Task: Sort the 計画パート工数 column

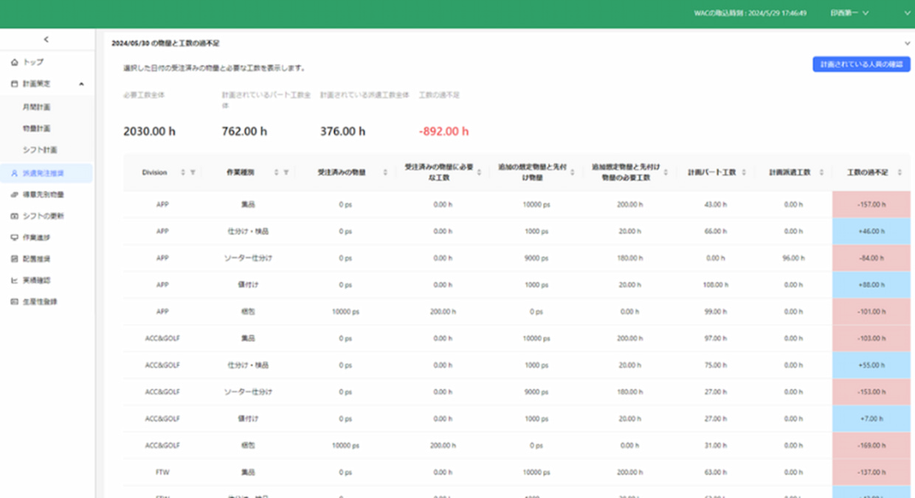Action: pyautogui.click(x=744, y=172)
